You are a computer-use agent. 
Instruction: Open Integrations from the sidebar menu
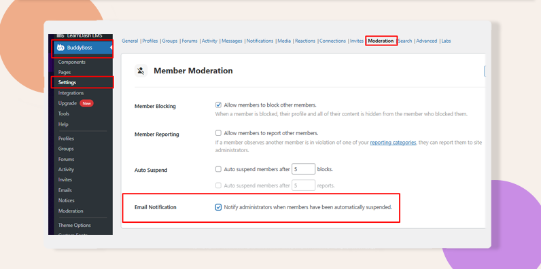(71, 93)
